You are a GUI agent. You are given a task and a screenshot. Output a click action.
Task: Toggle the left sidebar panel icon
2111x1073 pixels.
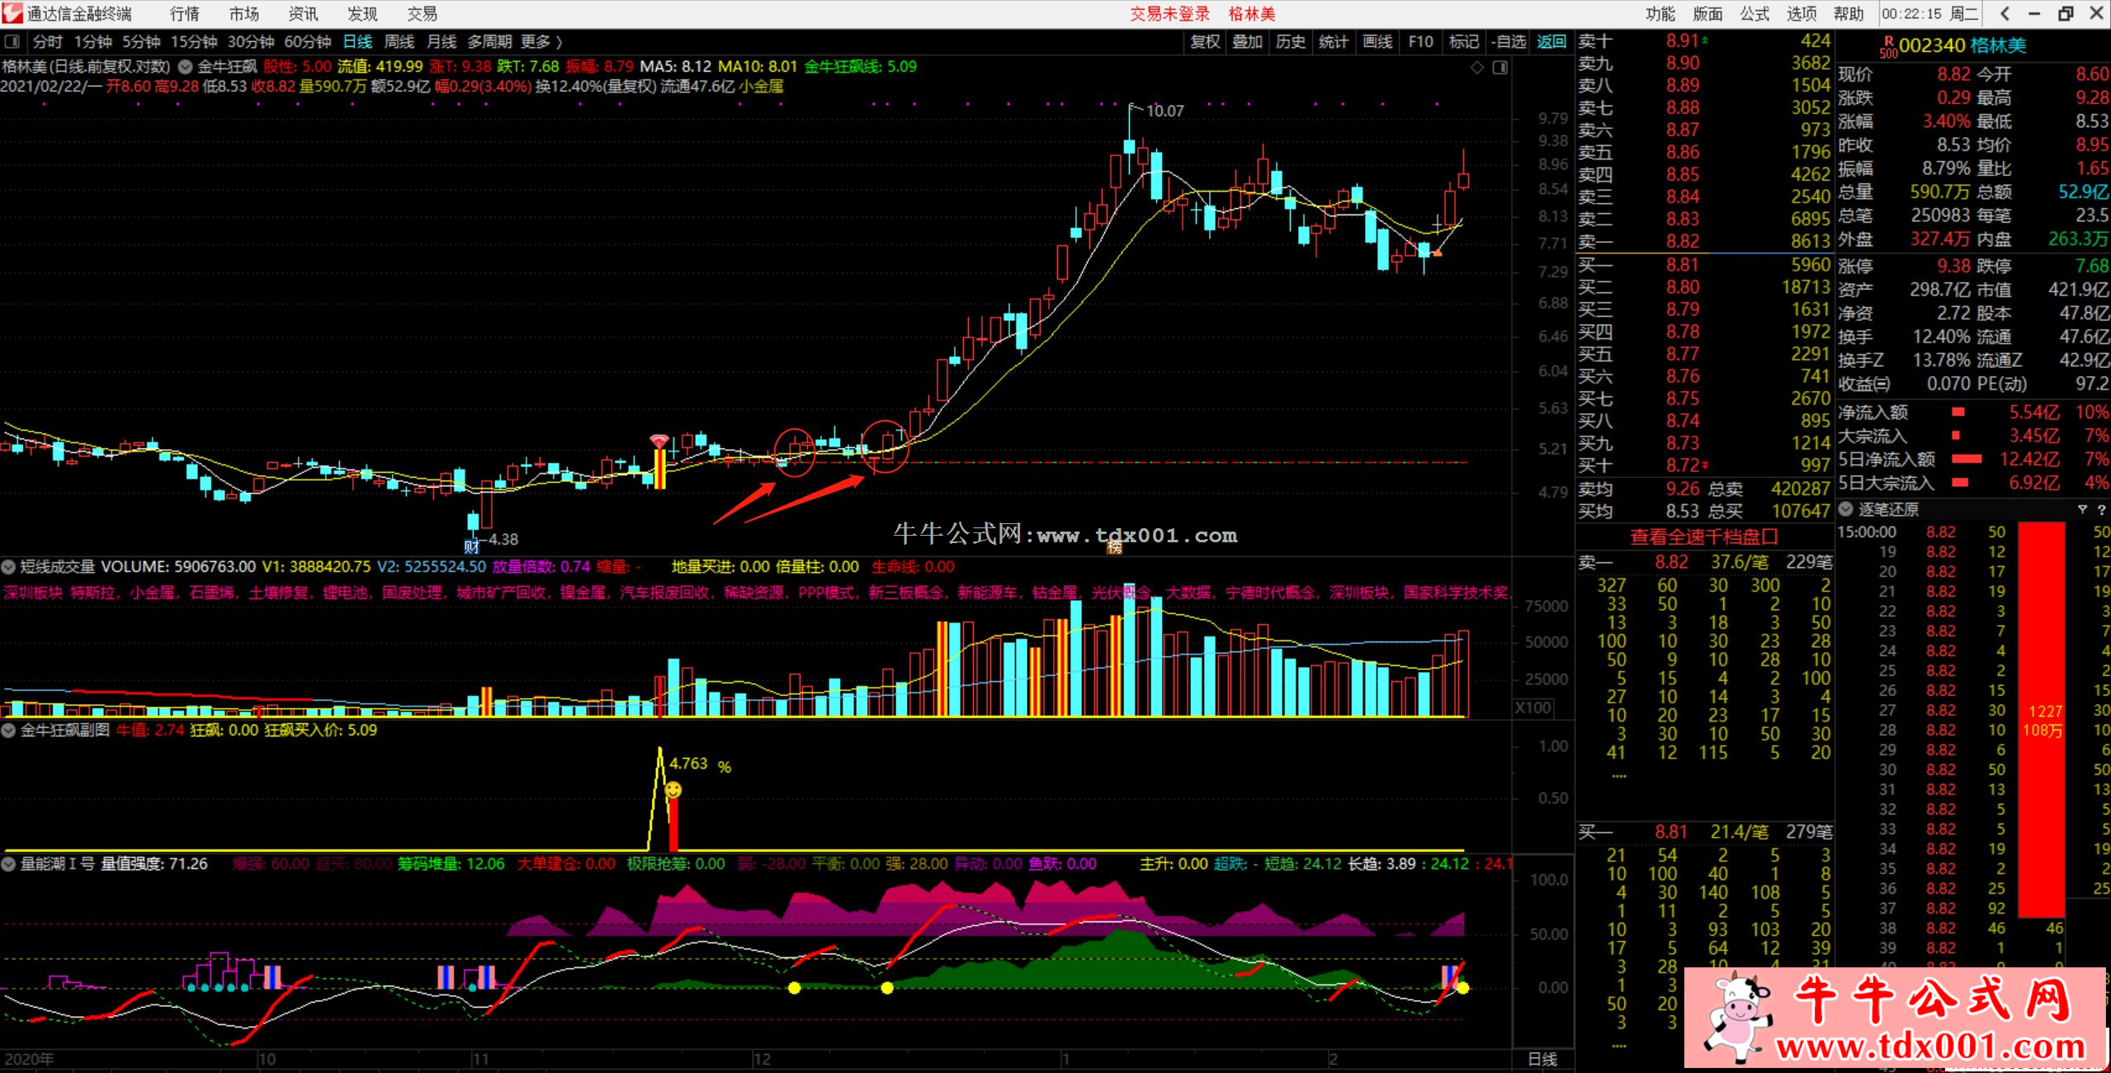click(12, 41)
